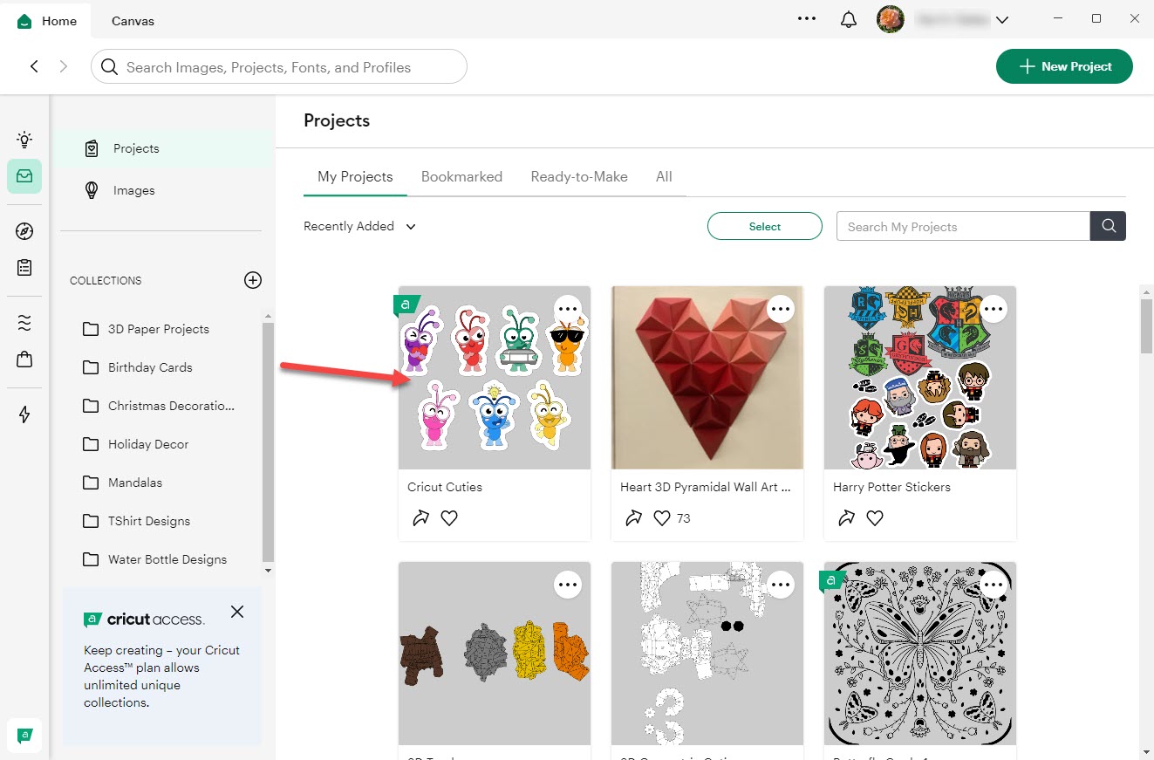
Task: Open the lightbulb ideas icon in sidebar
Action: pos(24,140)
